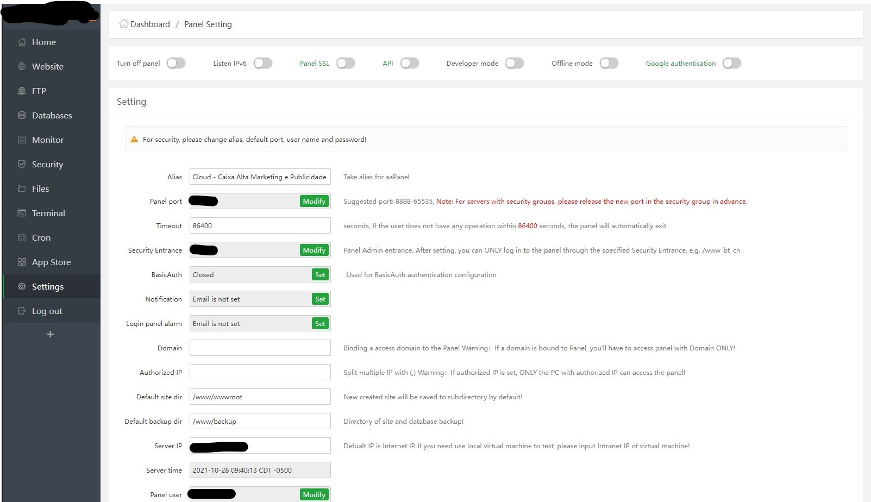Click the Log out icon
Viewport: 871px width, 502px height.
(22, 311)
